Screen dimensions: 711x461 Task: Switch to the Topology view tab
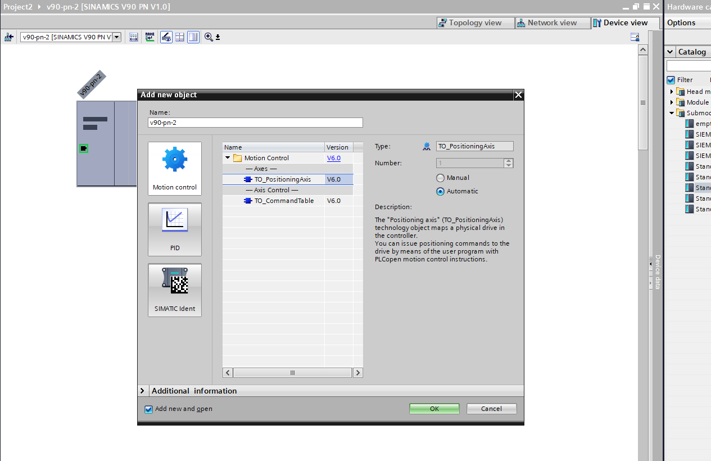475,22
